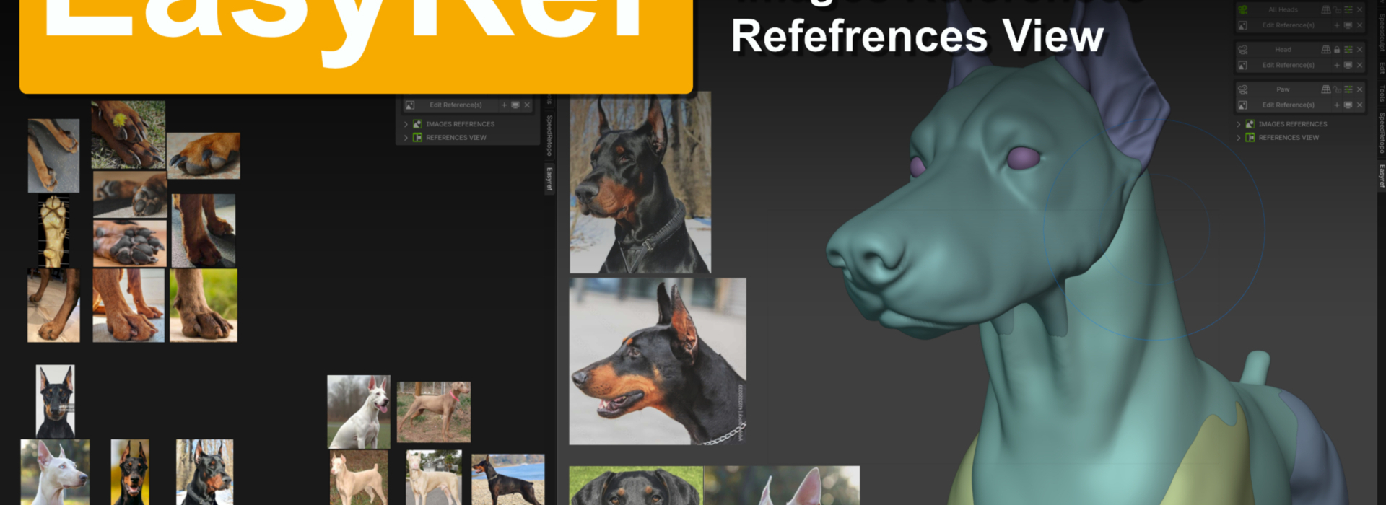
Task: Open the SpeedRetopo tab in the reference-board sidebar
Action: pyautogui.click(x=549, y=135)
